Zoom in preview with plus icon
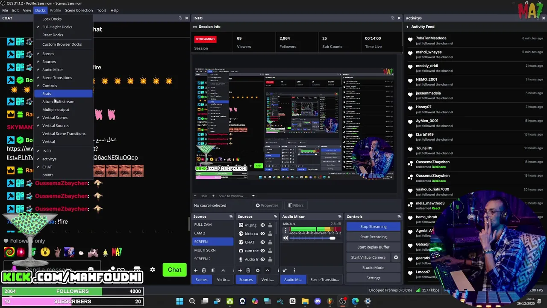The image size is (547, 308). 214,196
